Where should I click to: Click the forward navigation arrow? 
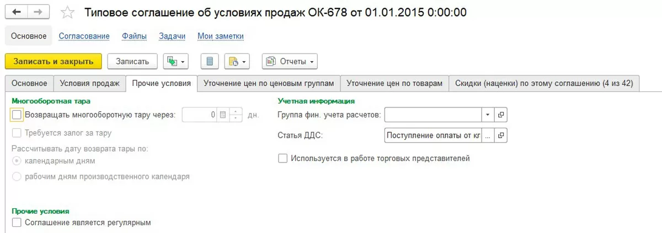tap(38, 12)
